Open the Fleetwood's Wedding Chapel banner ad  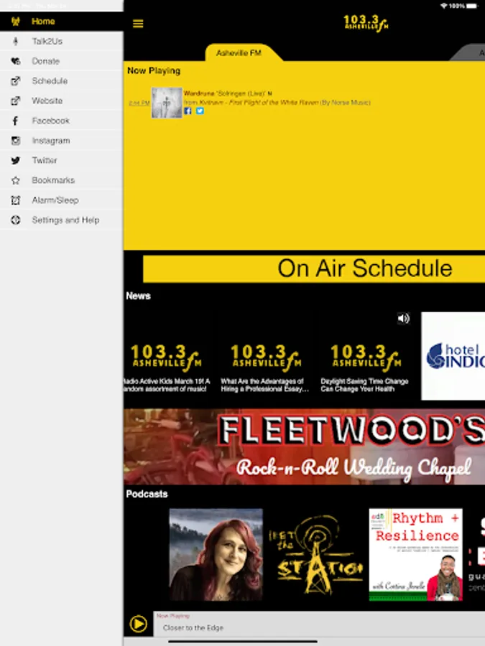pyautogui.click(x=305, y=446)
